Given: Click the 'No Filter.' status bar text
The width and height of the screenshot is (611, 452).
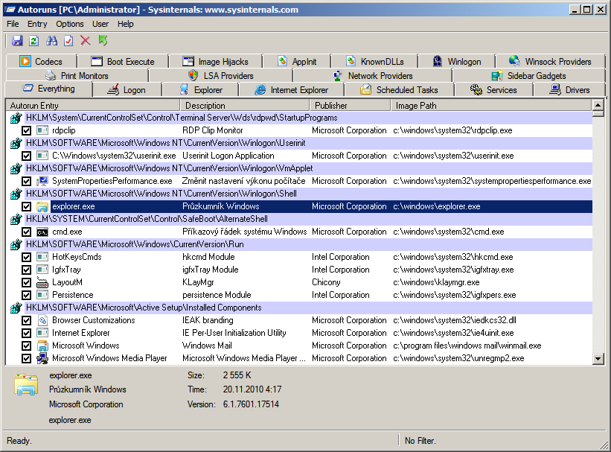Looking at the screenshot, I should coord(420,441).
